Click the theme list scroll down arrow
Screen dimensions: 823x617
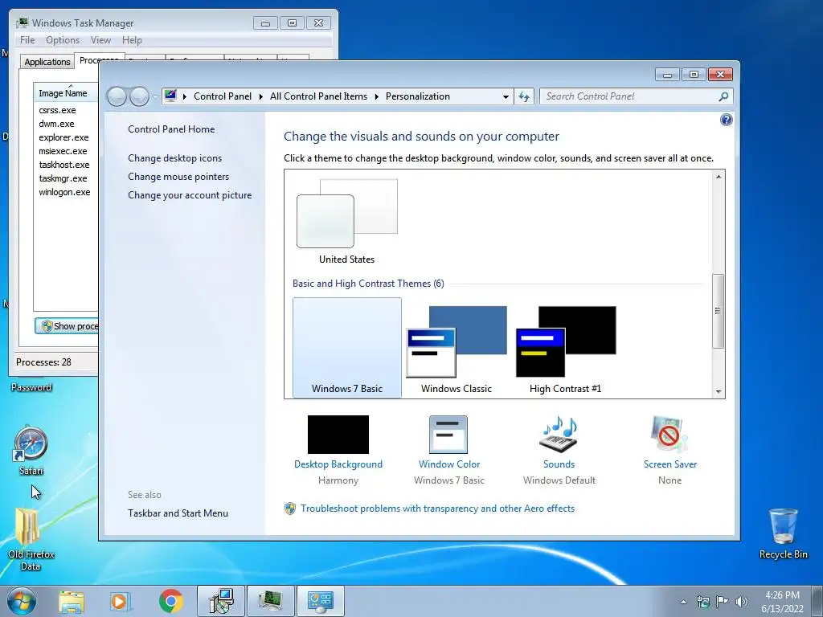tap(719, 392)
